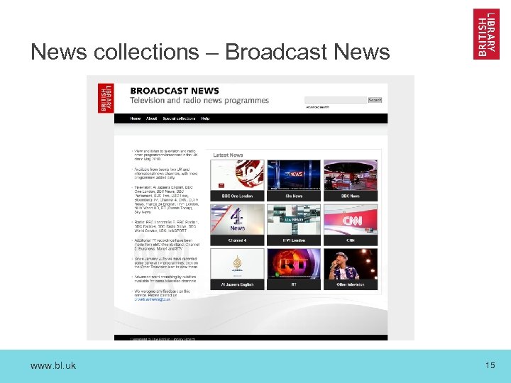The image size is (511, 383).
Task: Click the Search button
Action: tap(375, 100)
